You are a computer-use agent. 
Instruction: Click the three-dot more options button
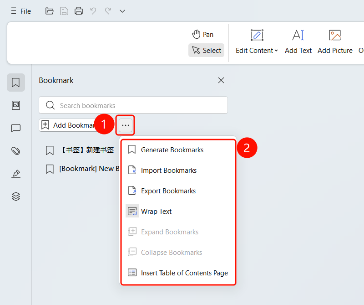click(126, 125)
